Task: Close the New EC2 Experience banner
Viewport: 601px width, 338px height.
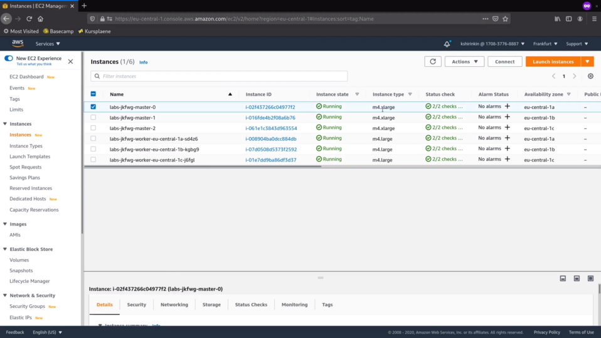Action: coord(70,61)
